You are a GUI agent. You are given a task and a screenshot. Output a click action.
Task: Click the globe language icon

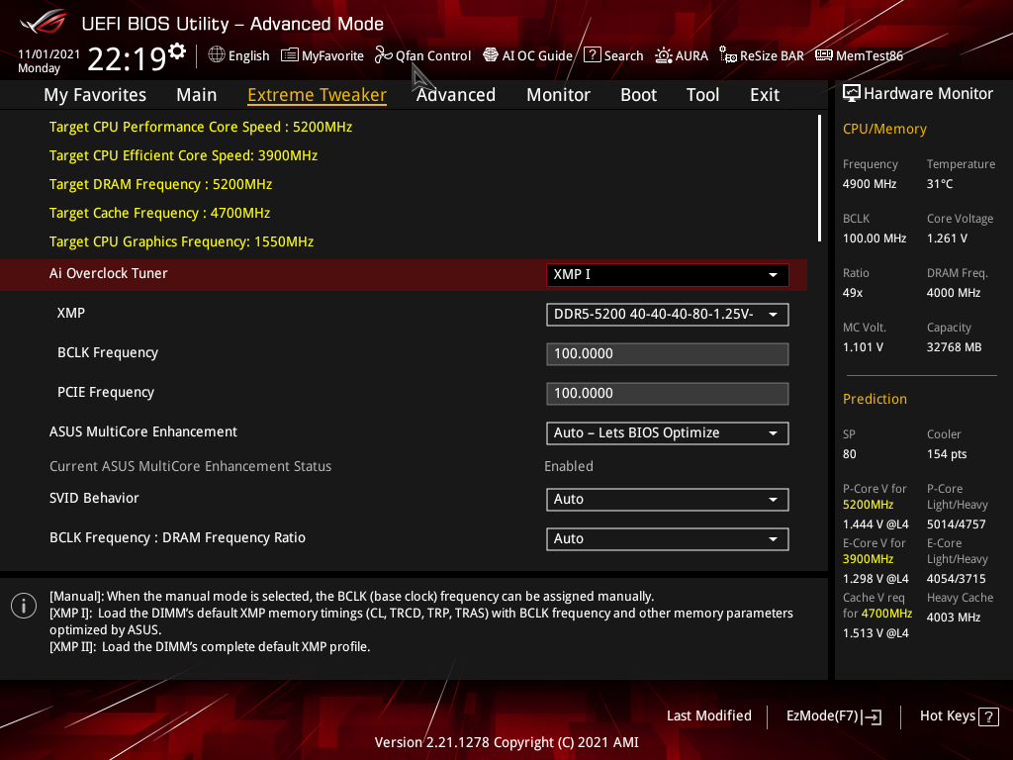click(217, 55)
